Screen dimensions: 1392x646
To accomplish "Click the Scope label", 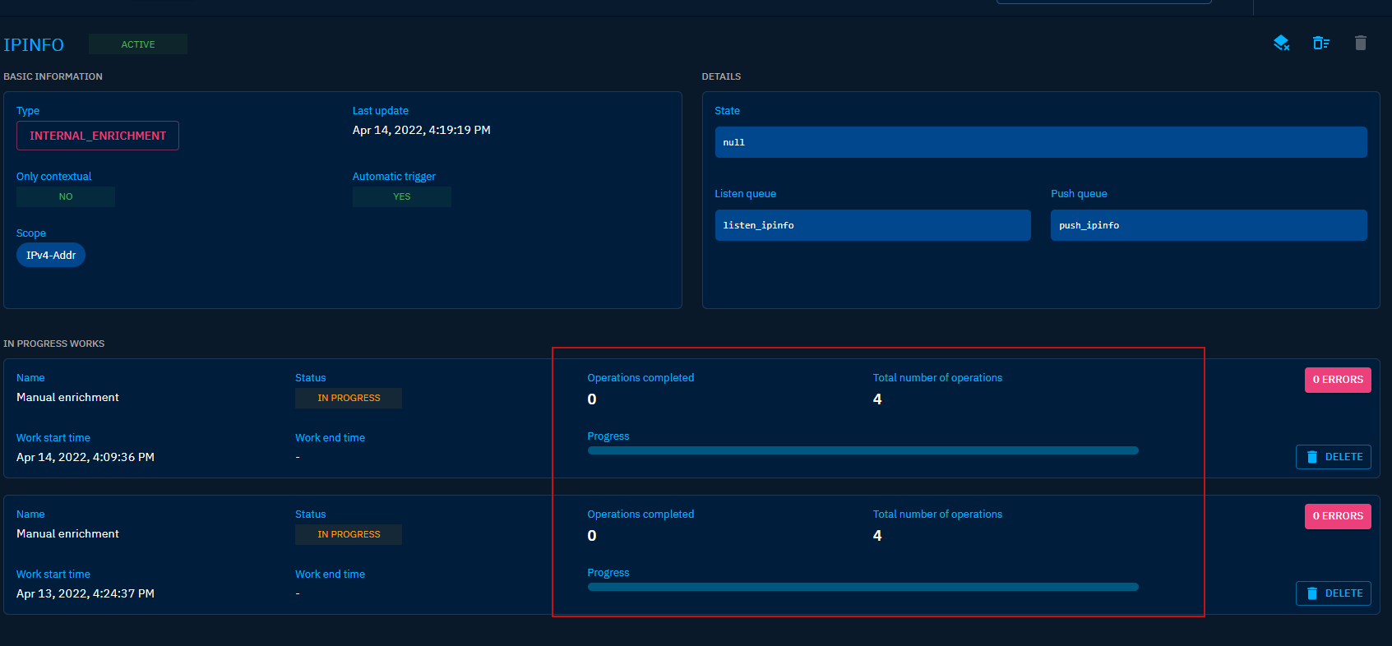I will click(x=31, y=233).
